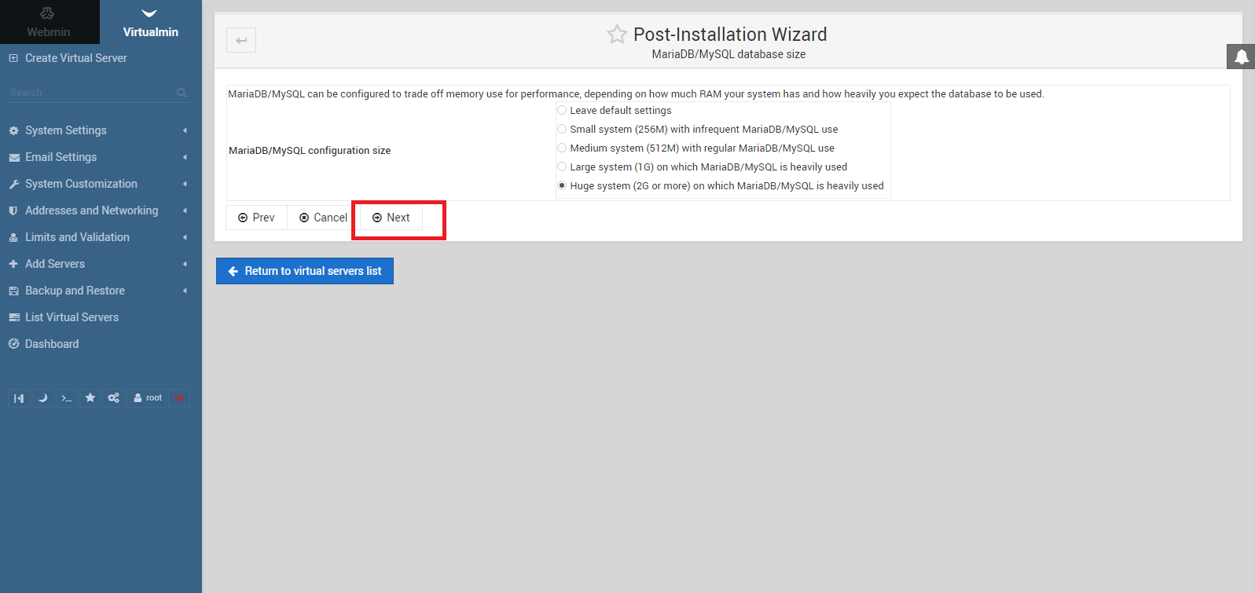Expand Addresses and Networking menu arrow
The width and height of the screenshot is (1255, 593).
(185, 210)
